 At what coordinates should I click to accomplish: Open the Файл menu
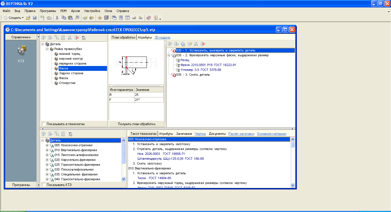coord(6,11)
